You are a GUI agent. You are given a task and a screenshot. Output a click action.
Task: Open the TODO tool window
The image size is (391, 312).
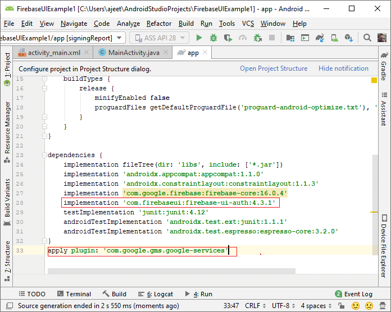pos(32,294)
